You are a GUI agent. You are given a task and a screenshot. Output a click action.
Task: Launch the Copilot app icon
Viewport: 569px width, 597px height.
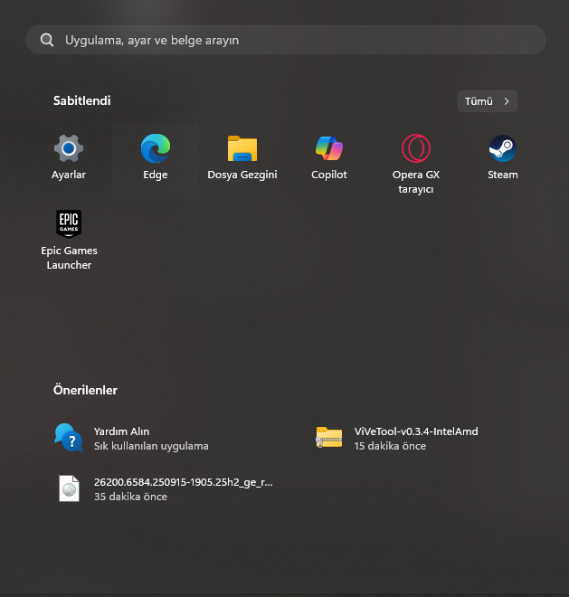coord(329,148)
